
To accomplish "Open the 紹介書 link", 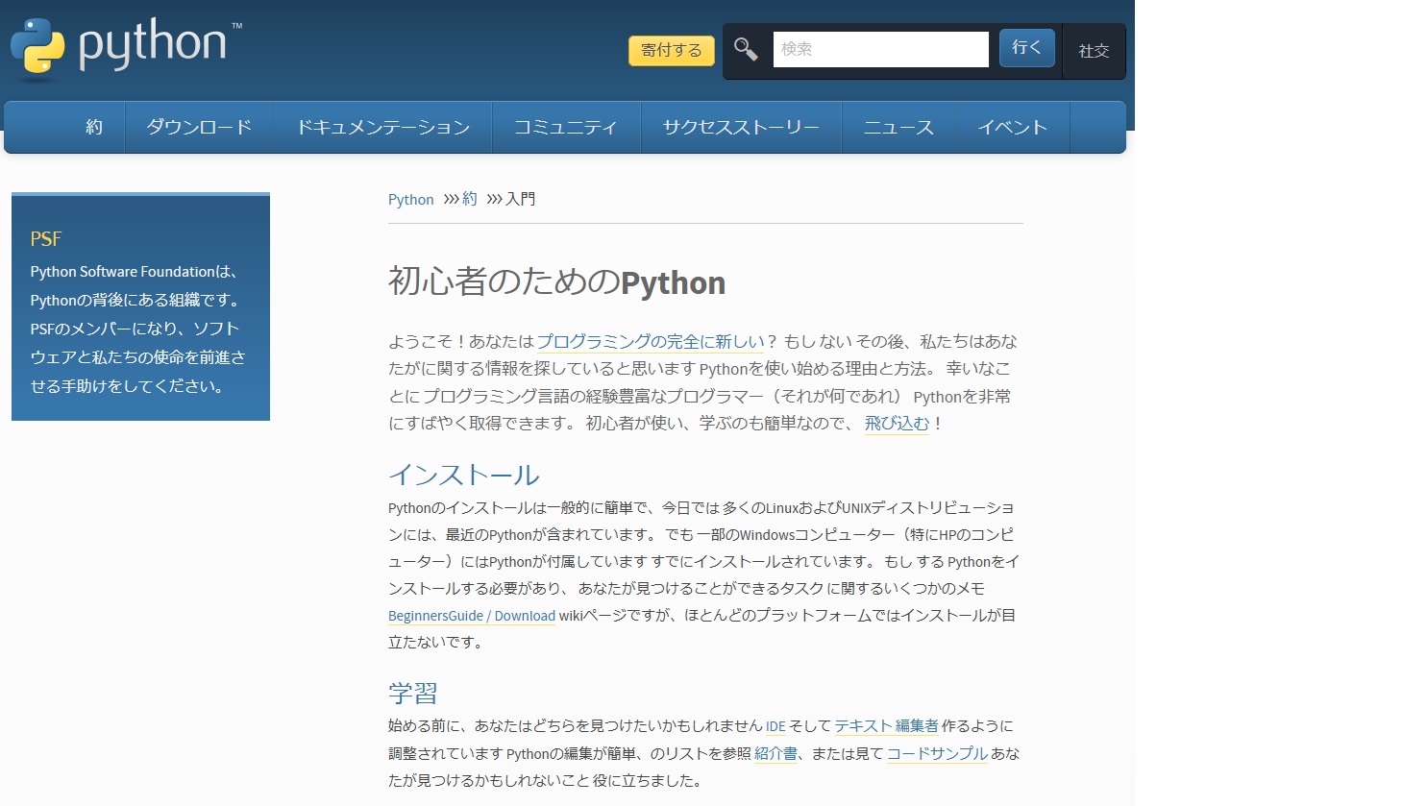I will pos(775,754).
